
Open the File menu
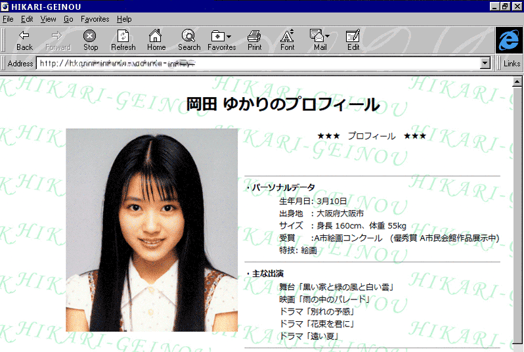(8, 19)
